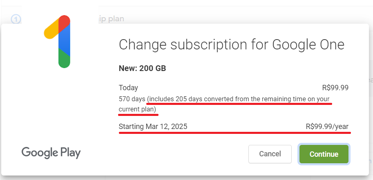The height and width of the screenshot is (180, 373).
Task: Click the 'Today' label
Action: pos(128,88)
